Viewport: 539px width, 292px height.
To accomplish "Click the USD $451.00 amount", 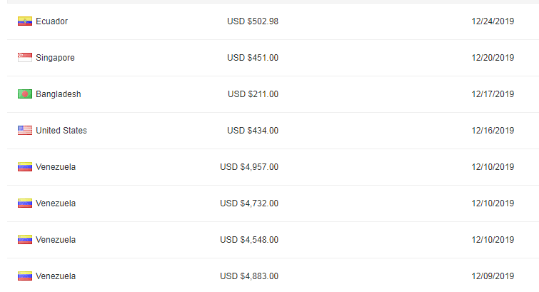I will tap(253, 58).
